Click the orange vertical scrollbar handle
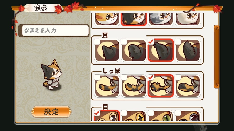This screenshot has height=131, width=234. 217,57
